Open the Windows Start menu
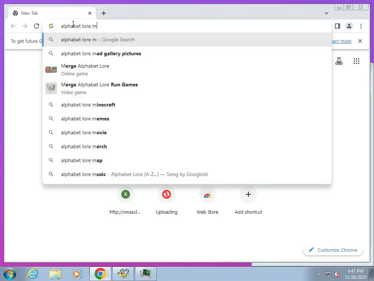Screen dimensions: 374x281 coord(10,274)
